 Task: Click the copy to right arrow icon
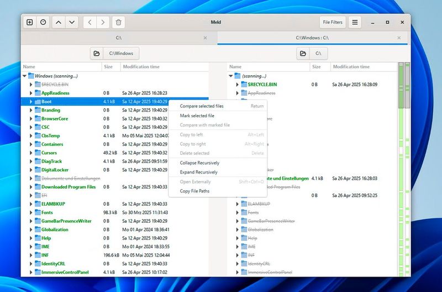point(103,22)
